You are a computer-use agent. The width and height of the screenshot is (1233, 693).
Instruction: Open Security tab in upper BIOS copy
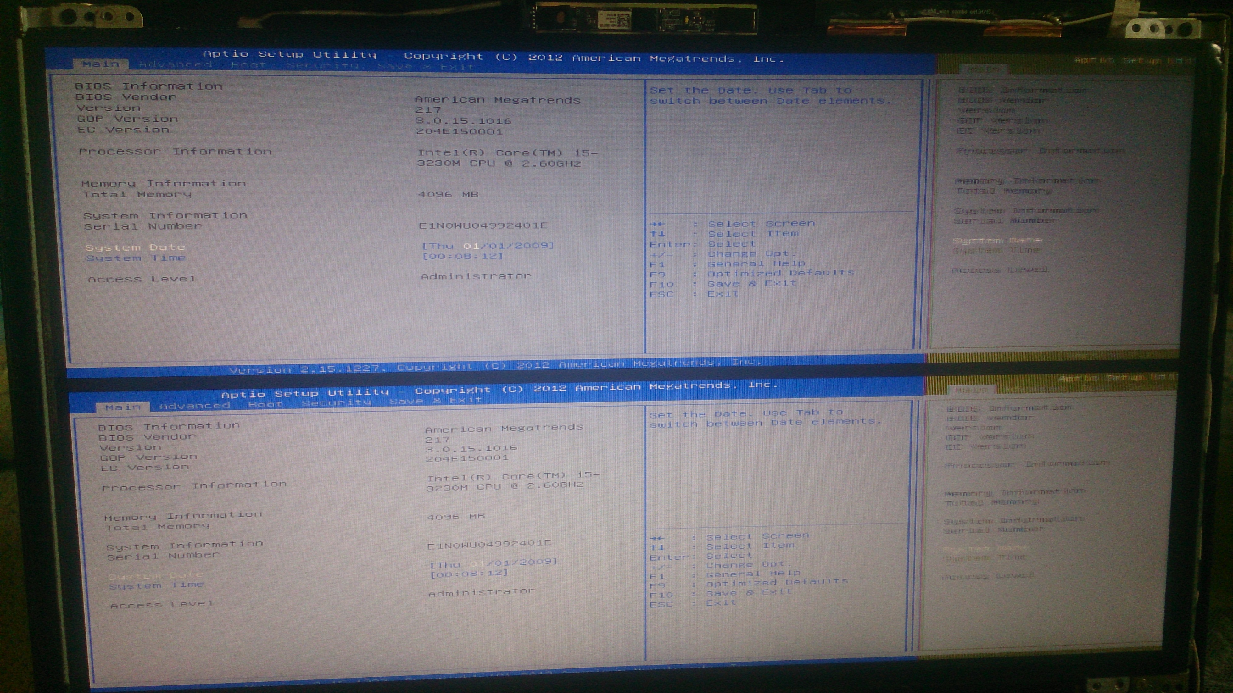click(323, 66)
